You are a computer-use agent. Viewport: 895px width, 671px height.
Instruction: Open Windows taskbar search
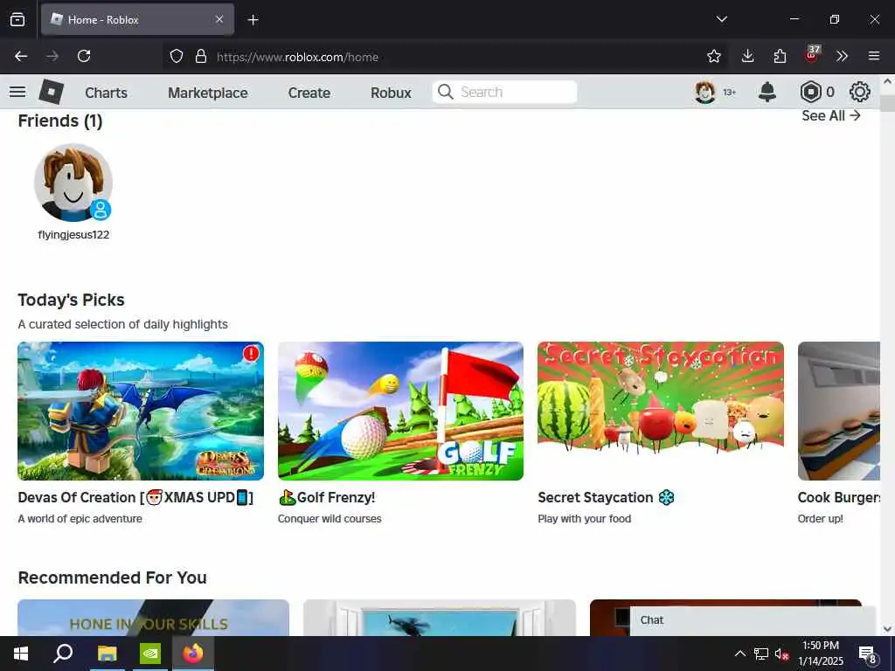(x=63, y=654)
